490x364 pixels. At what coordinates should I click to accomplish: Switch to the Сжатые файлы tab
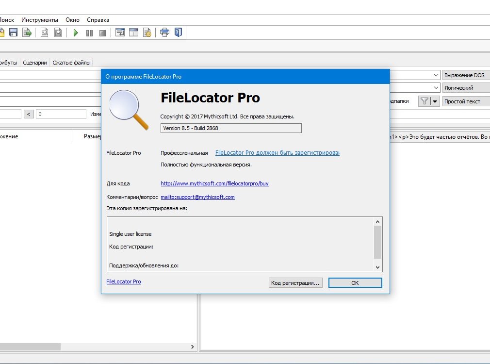pyautogui.click(x=71, y=63)
